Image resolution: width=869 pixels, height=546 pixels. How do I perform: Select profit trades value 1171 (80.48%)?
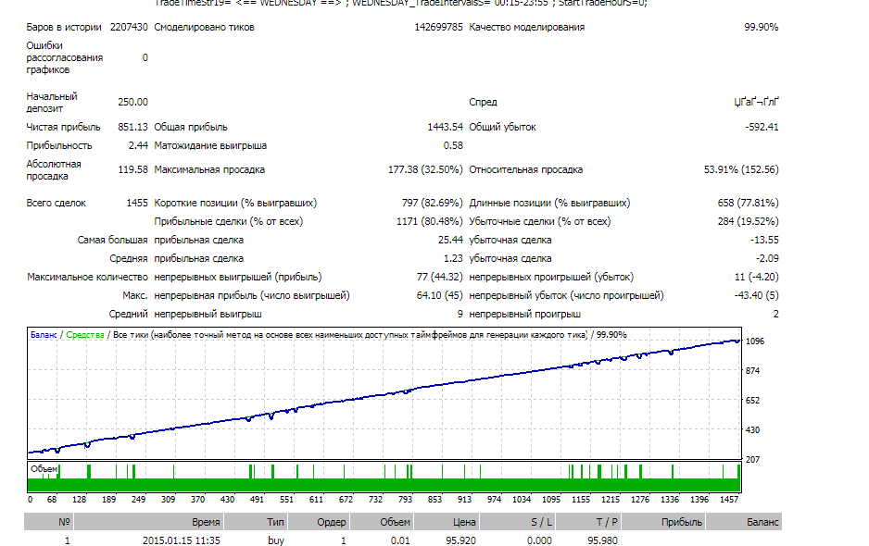430,221
